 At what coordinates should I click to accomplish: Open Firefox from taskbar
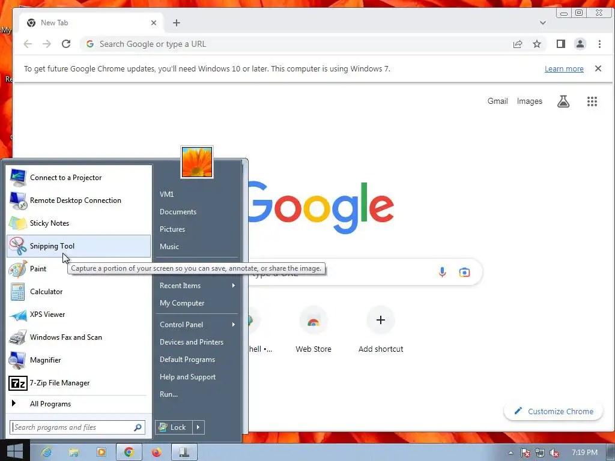pos(157,453)
